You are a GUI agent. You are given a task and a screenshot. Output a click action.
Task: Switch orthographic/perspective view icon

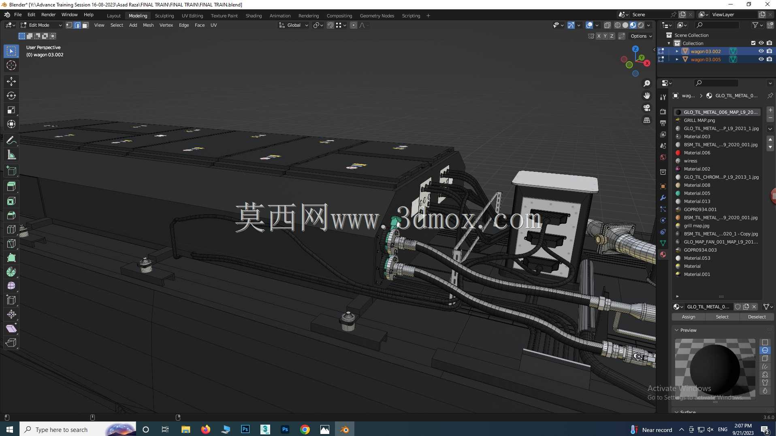[647, 120]
